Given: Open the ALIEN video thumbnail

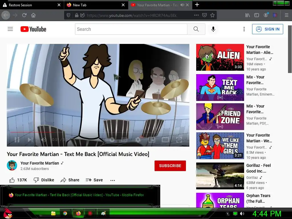Looking at the screenshot, I should pyautogui.click(x=220, y=57).
